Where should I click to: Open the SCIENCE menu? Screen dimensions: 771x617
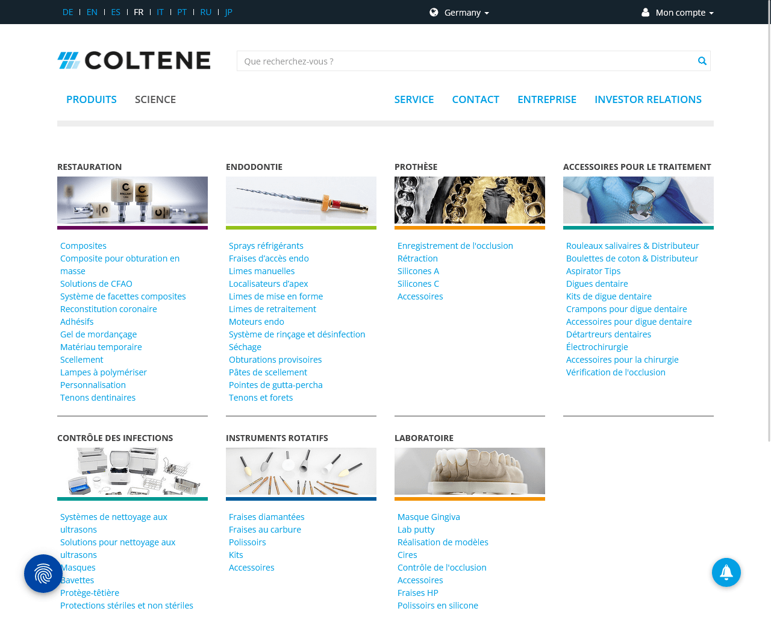(x=155, y=99)
